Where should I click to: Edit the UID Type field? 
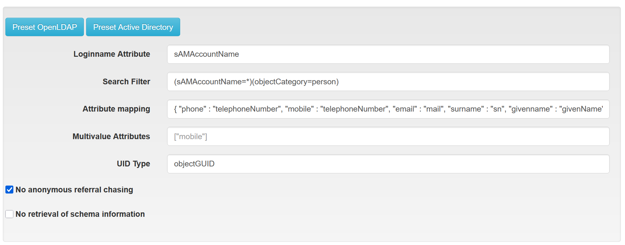point(388,164)
